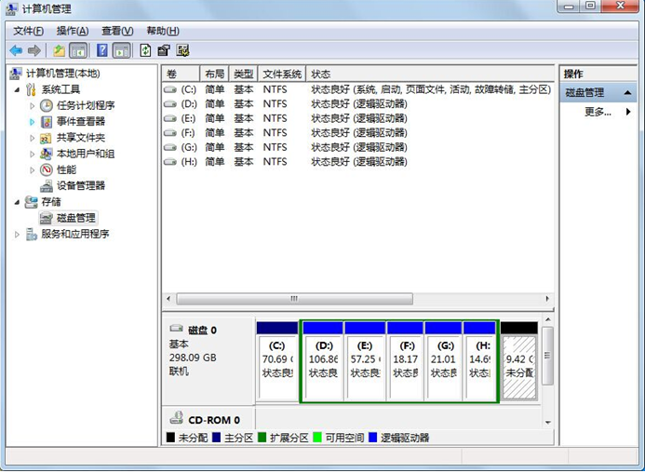Select 共享文件夹 in the tree
Image resolution: width=645 pixels, height=473 pixels.
click(81, 138)
